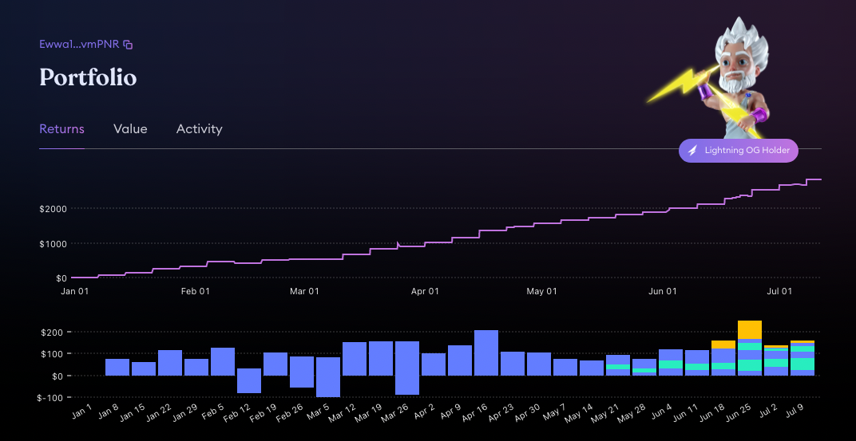The image size is (856, 441).
Task: Click the Lightning OG Holder badge
Action: coord(738,151)
